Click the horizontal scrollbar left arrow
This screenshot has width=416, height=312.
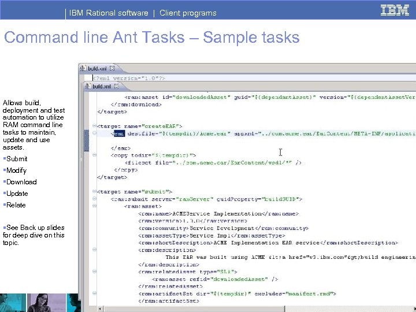click(100, 309)
